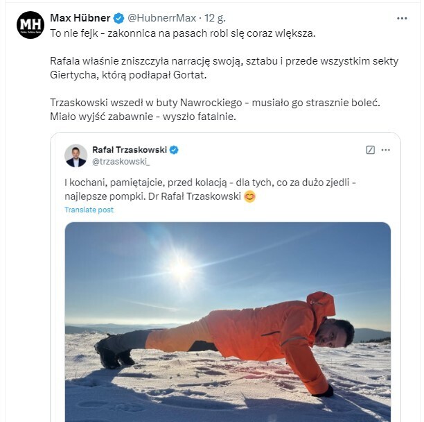Open three-dot menu on quoted post
Viewport: 424px width, 422px height.
pyautogui.click(x=386, y=150)
